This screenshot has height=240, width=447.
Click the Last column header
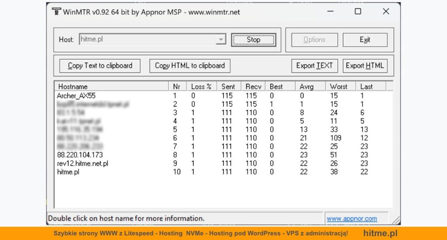[x=371, y=86]
